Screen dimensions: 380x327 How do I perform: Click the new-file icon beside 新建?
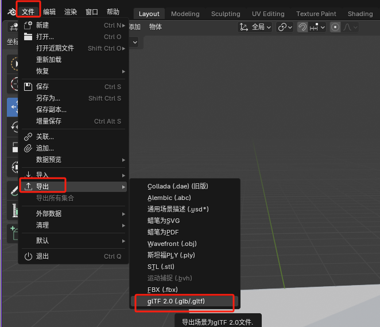pyautogui.click(x=28, y=25)
